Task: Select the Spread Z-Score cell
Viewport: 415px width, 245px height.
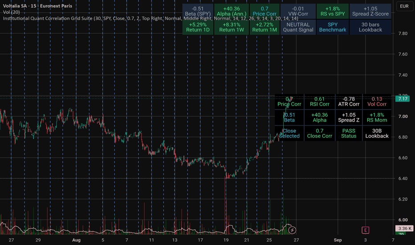Action: (370, 12)
